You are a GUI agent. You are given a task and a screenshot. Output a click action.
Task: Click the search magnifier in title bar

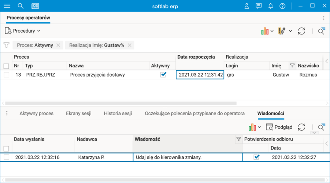coord(21,6)
